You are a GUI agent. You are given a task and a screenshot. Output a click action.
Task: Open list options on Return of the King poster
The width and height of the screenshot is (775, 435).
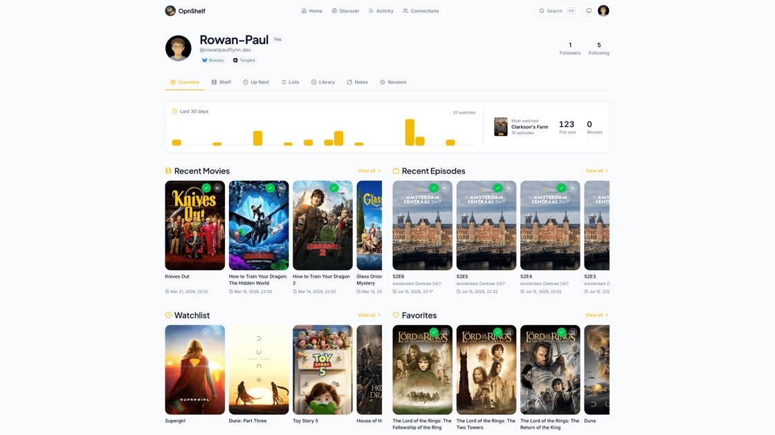click(572, 332)
